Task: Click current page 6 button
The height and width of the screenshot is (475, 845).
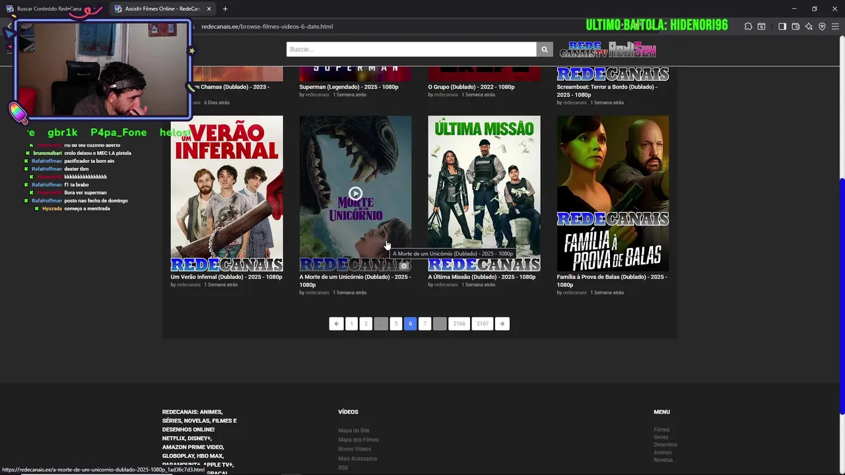Action: 410,323
